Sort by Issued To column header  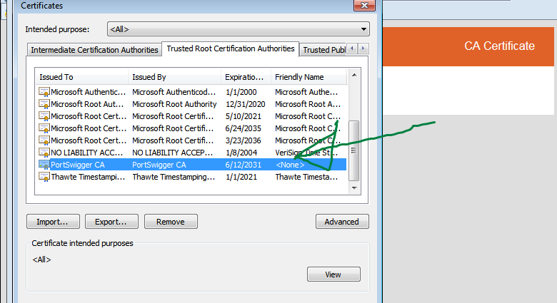pyautogui.click(x=81, y=77)
